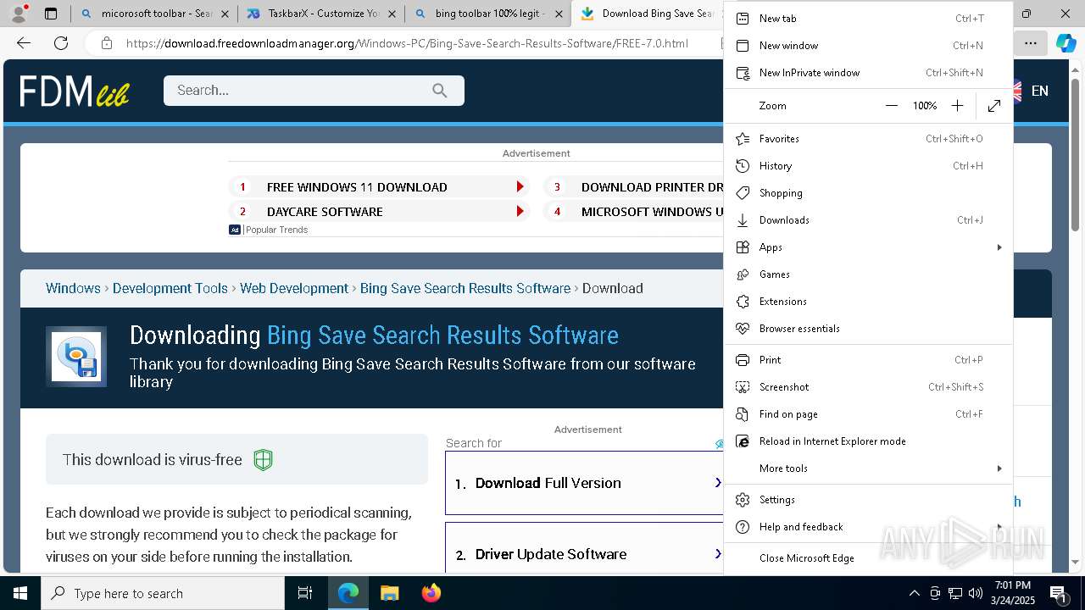The image size is (1085, 610).
Task: View site information lock icon
Action: 107,43
